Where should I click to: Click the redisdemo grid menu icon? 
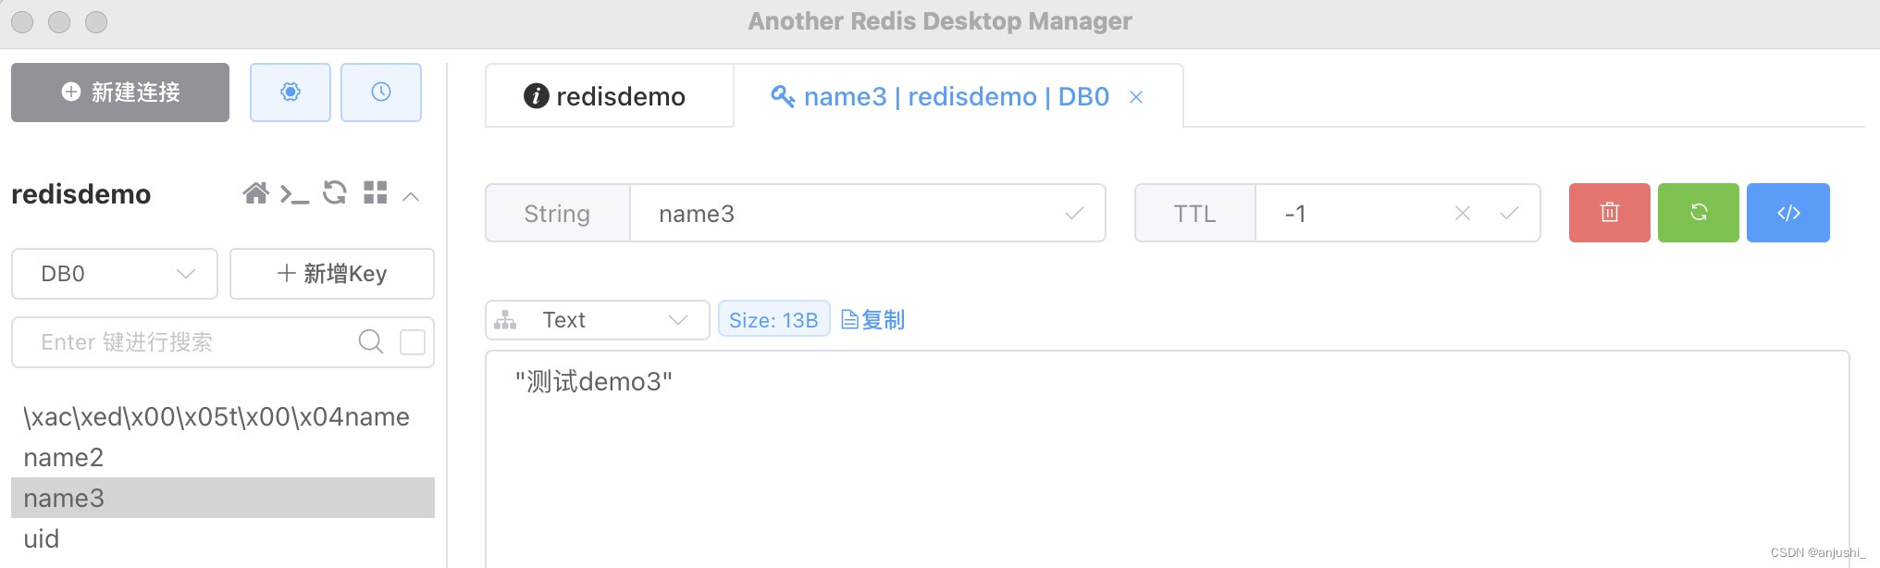(x=376, y=192)
